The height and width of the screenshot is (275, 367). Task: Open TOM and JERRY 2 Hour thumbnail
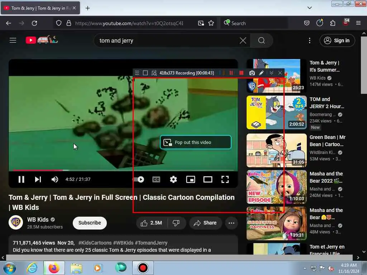pyautogui.click(x=276, y=112)
